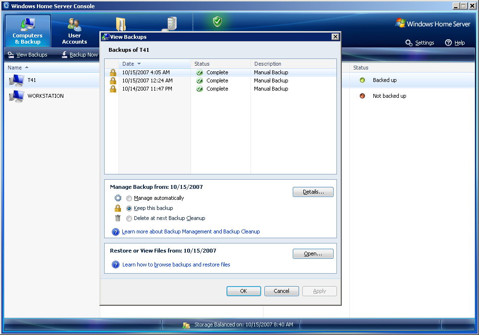Screen dimensions: 479x335
Task: Open the backup Details button
Action: coord(313,192)
